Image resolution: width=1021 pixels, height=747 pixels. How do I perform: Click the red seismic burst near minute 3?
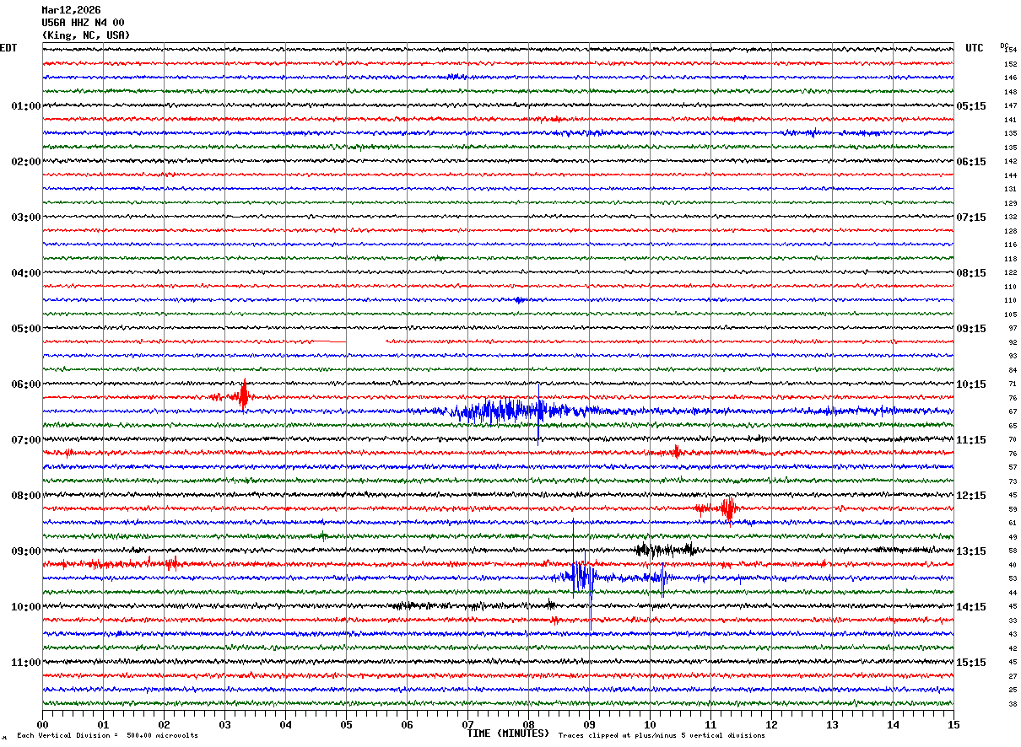point(243,396)
